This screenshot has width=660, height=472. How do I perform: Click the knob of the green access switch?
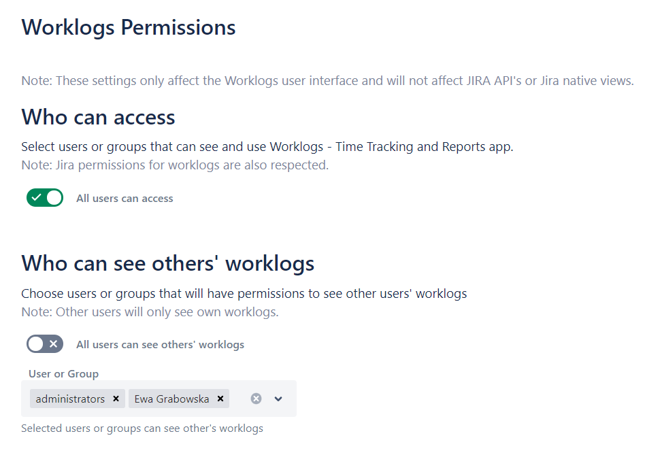click(53, 197)
